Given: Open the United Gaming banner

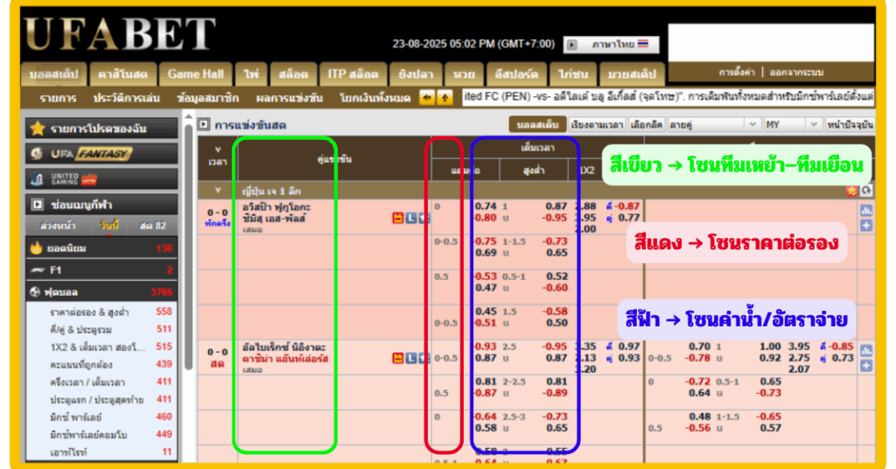Looking at the screenshot, I should click(101, 178).
